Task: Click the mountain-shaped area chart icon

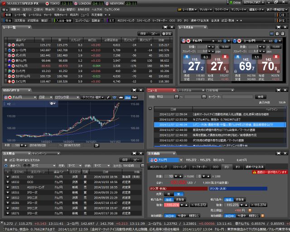Action: [x=121, y=97]
